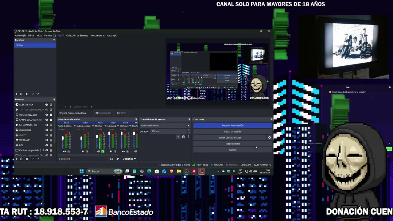Click the Windows Start button
This screenshot has width=393, height=221.
[82, 171]
